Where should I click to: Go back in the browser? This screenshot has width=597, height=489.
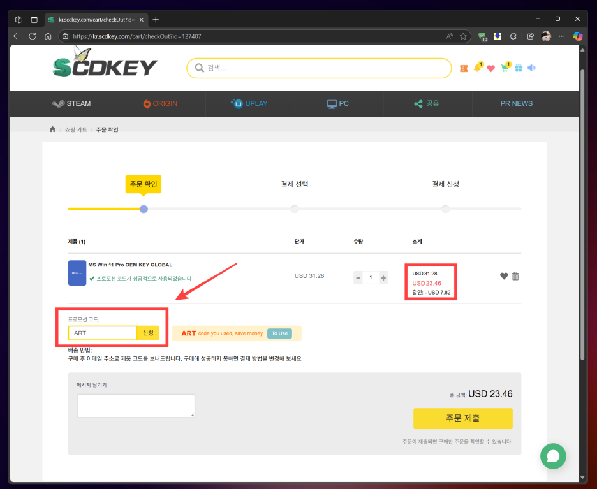(17, 36)
